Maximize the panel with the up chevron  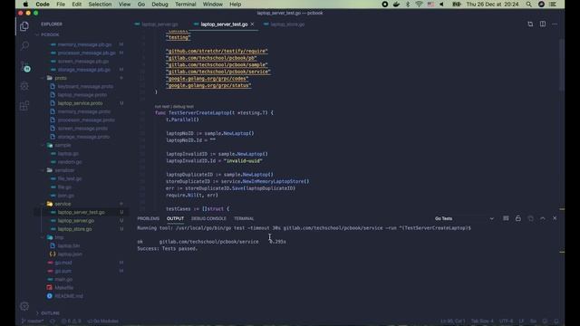tap(543, 218)
